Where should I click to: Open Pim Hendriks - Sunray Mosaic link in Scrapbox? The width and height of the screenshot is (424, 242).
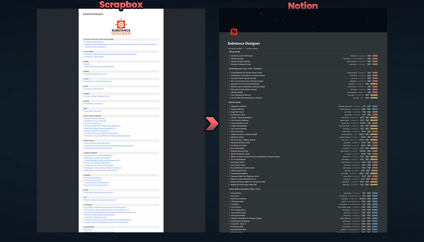pos(94,103)
